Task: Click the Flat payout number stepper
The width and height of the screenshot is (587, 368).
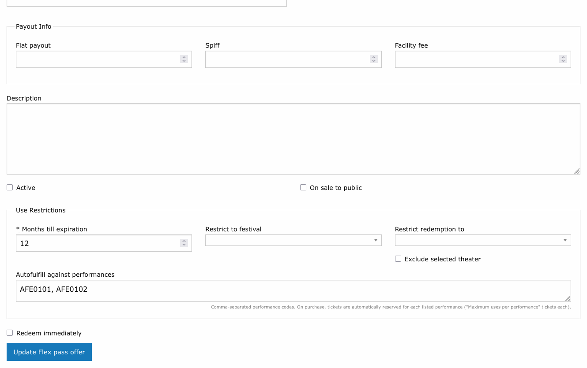Action: point(184,59)
